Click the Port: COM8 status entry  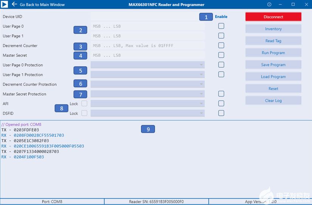pos(52,202)
